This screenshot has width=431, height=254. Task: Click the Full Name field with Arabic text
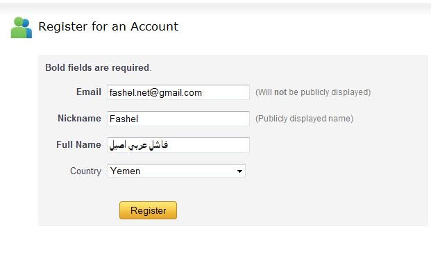coord(178,145)
